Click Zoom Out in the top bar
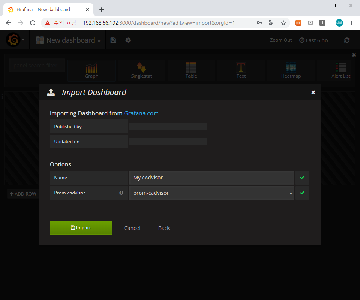360x300 pixels. [x=281, y=40]
